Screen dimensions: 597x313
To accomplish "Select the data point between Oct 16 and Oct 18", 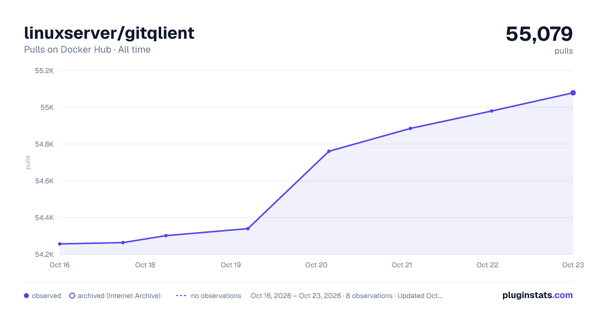I will (123, 242).
